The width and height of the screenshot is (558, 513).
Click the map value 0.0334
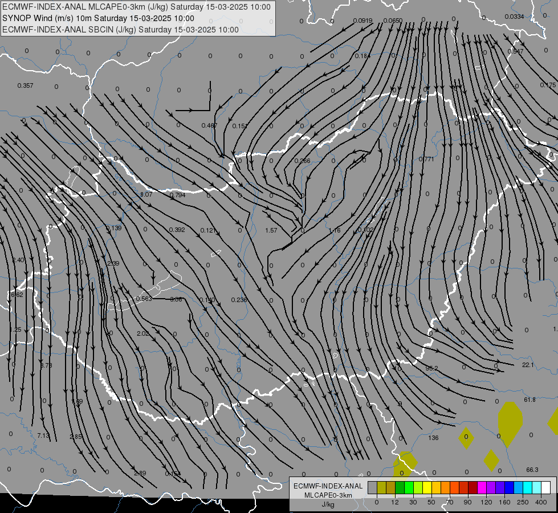click(514, 17)
